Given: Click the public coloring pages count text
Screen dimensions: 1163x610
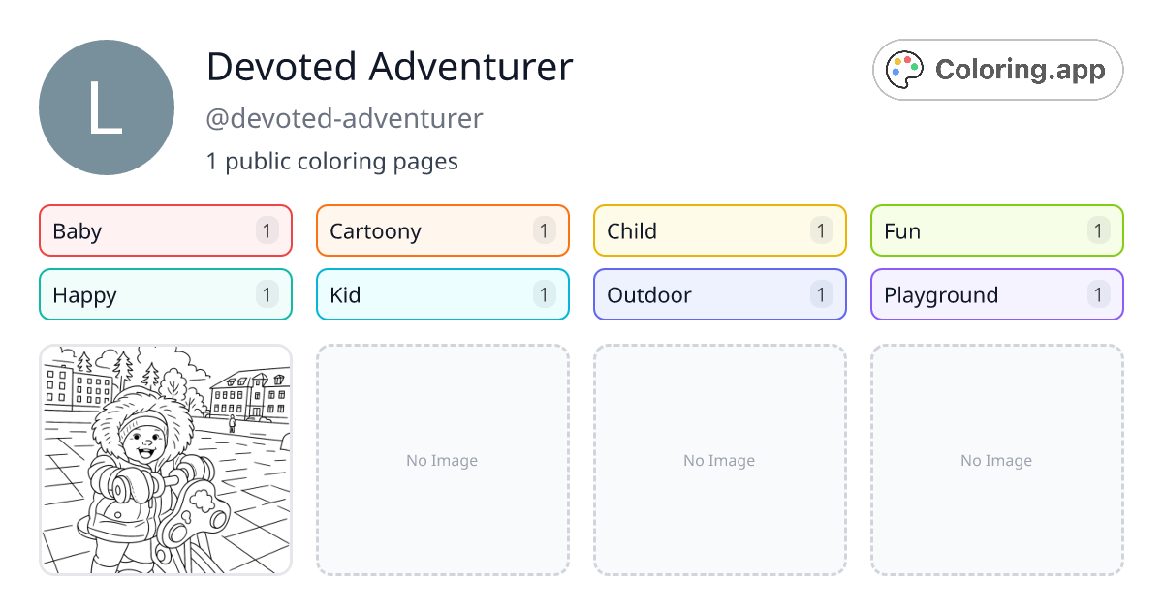Looking at the screenshot, I should coord(332,161).
